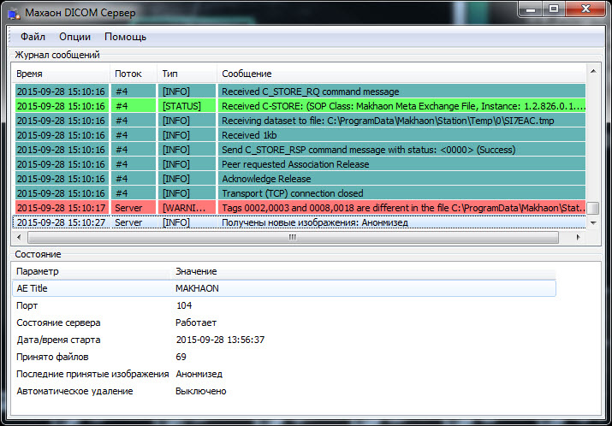Close the Махаон DICOM Сервер window
This screenshot has width=612, height=426.
(585, 9)
